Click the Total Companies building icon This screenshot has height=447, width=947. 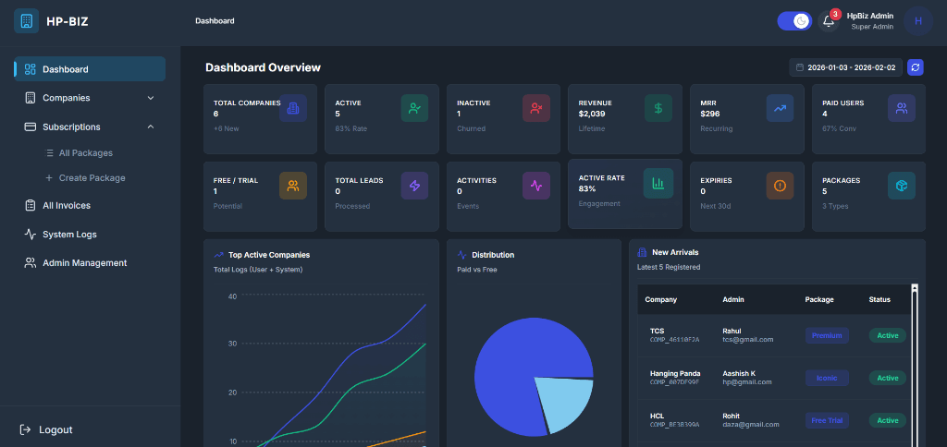coord(293,109)
